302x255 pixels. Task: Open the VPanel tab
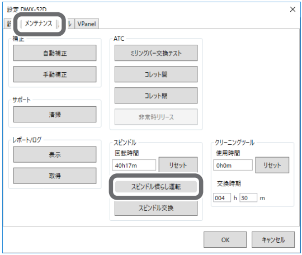(87, 24)
